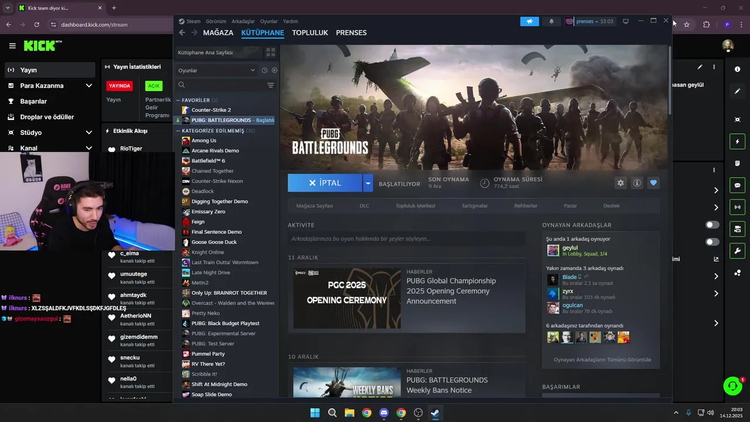This screenshot has width=750, height=422.
Task: Cancel launch with İPTAL button
Action: pyautogui.click(x=325, y=183)
